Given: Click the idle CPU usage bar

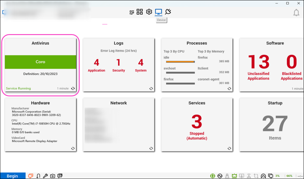Looking at the screenshot, I should [x=180, y=62].
